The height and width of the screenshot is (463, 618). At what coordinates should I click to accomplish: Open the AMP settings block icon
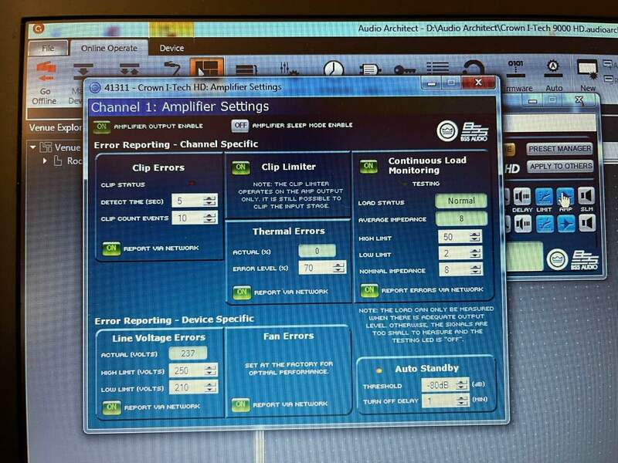[x=565, y=196]
